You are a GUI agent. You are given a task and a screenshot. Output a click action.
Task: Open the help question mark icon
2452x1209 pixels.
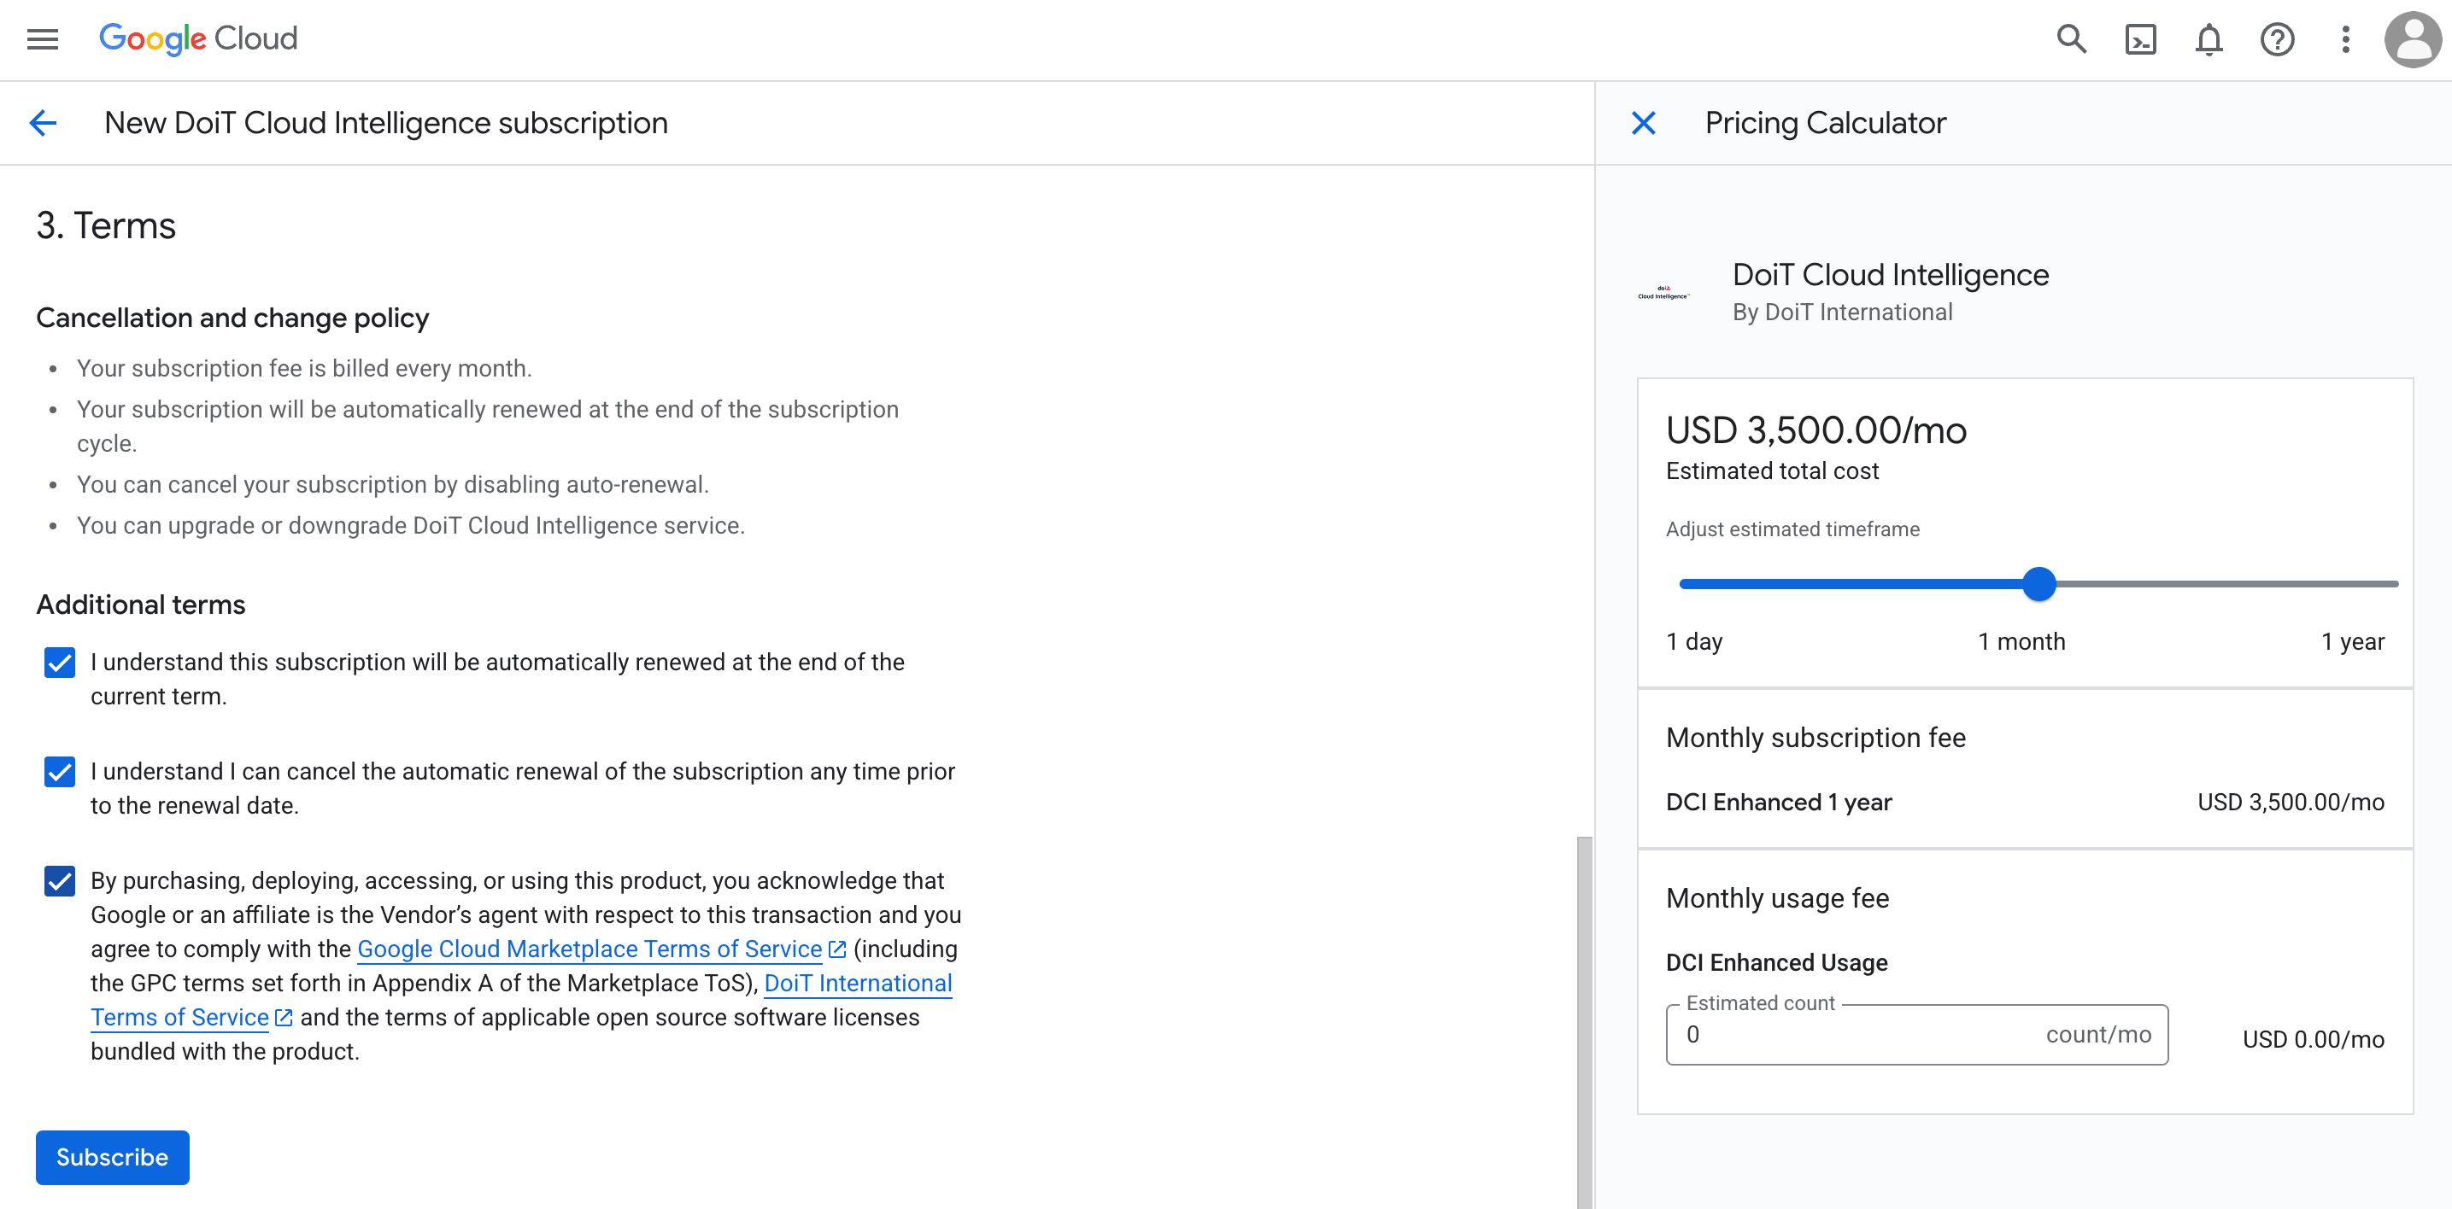(x=2277, y=39)
